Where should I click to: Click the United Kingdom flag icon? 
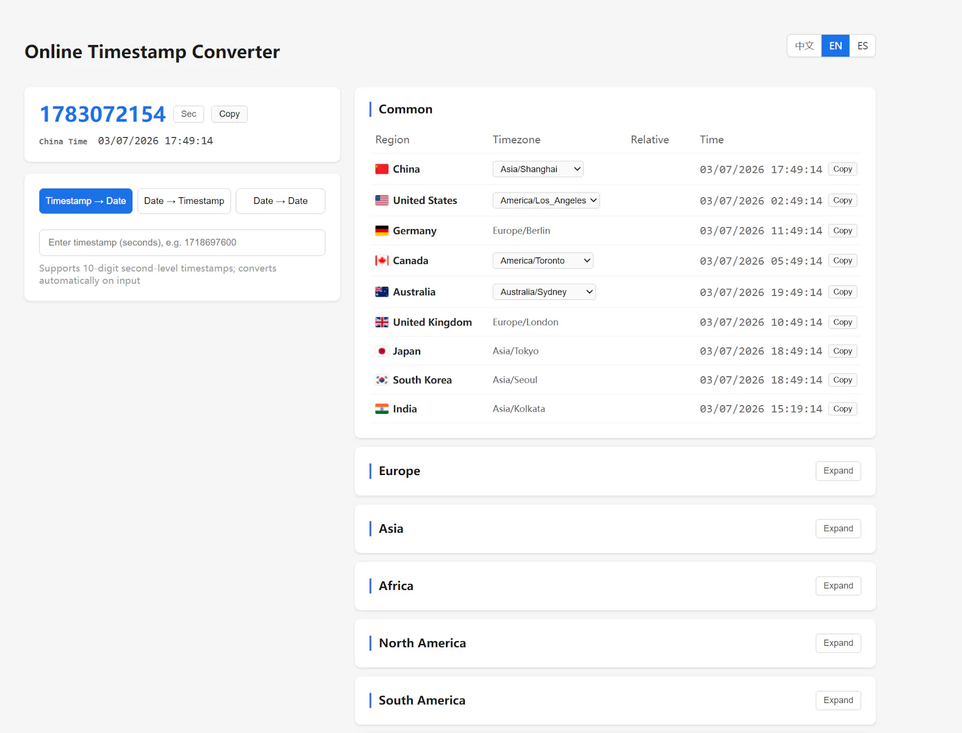(x=382, y=322)
